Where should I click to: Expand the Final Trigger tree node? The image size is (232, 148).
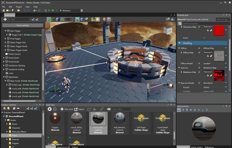click(5, 38)
